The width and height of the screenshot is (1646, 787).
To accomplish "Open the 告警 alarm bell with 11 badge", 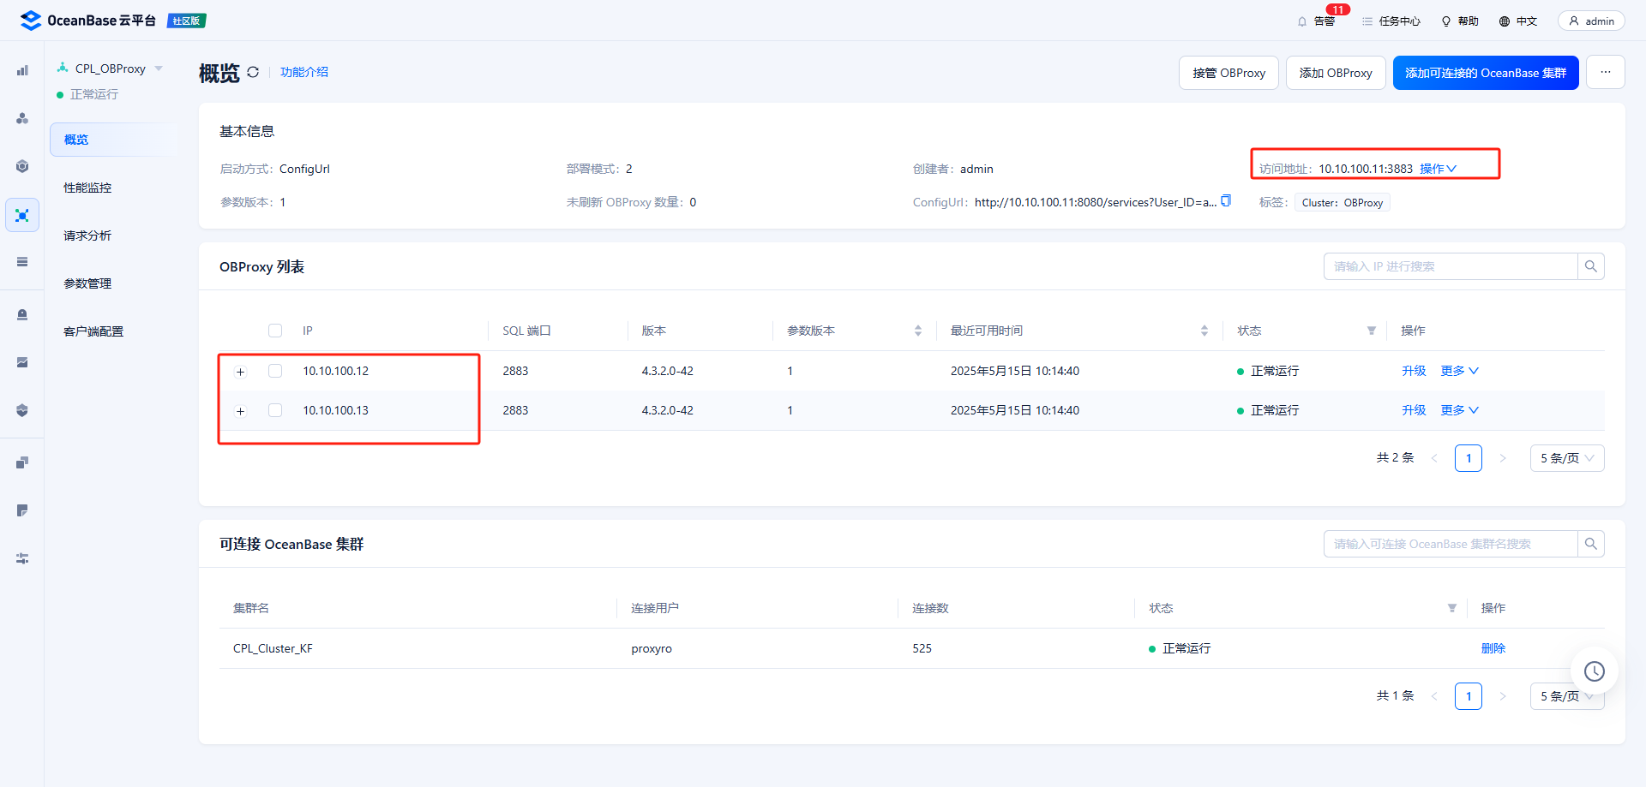I will [1317, 21].
